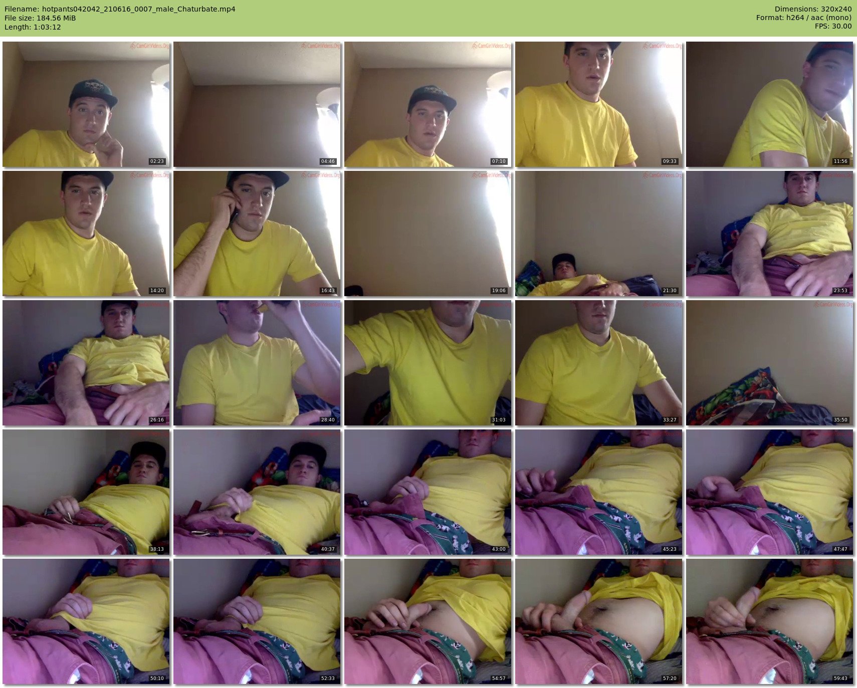Screen dimensions: 857x688
Task: Click the 35:50 timestamp badge
Action: tap(840, 420)
